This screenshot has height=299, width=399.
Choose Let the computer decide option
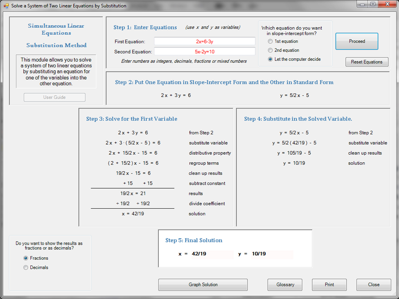click(x=270, y=59)
